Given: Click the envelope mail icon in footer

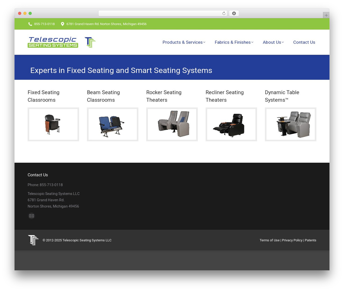Looking at the screenshot, I should click(x=31, y=216).
